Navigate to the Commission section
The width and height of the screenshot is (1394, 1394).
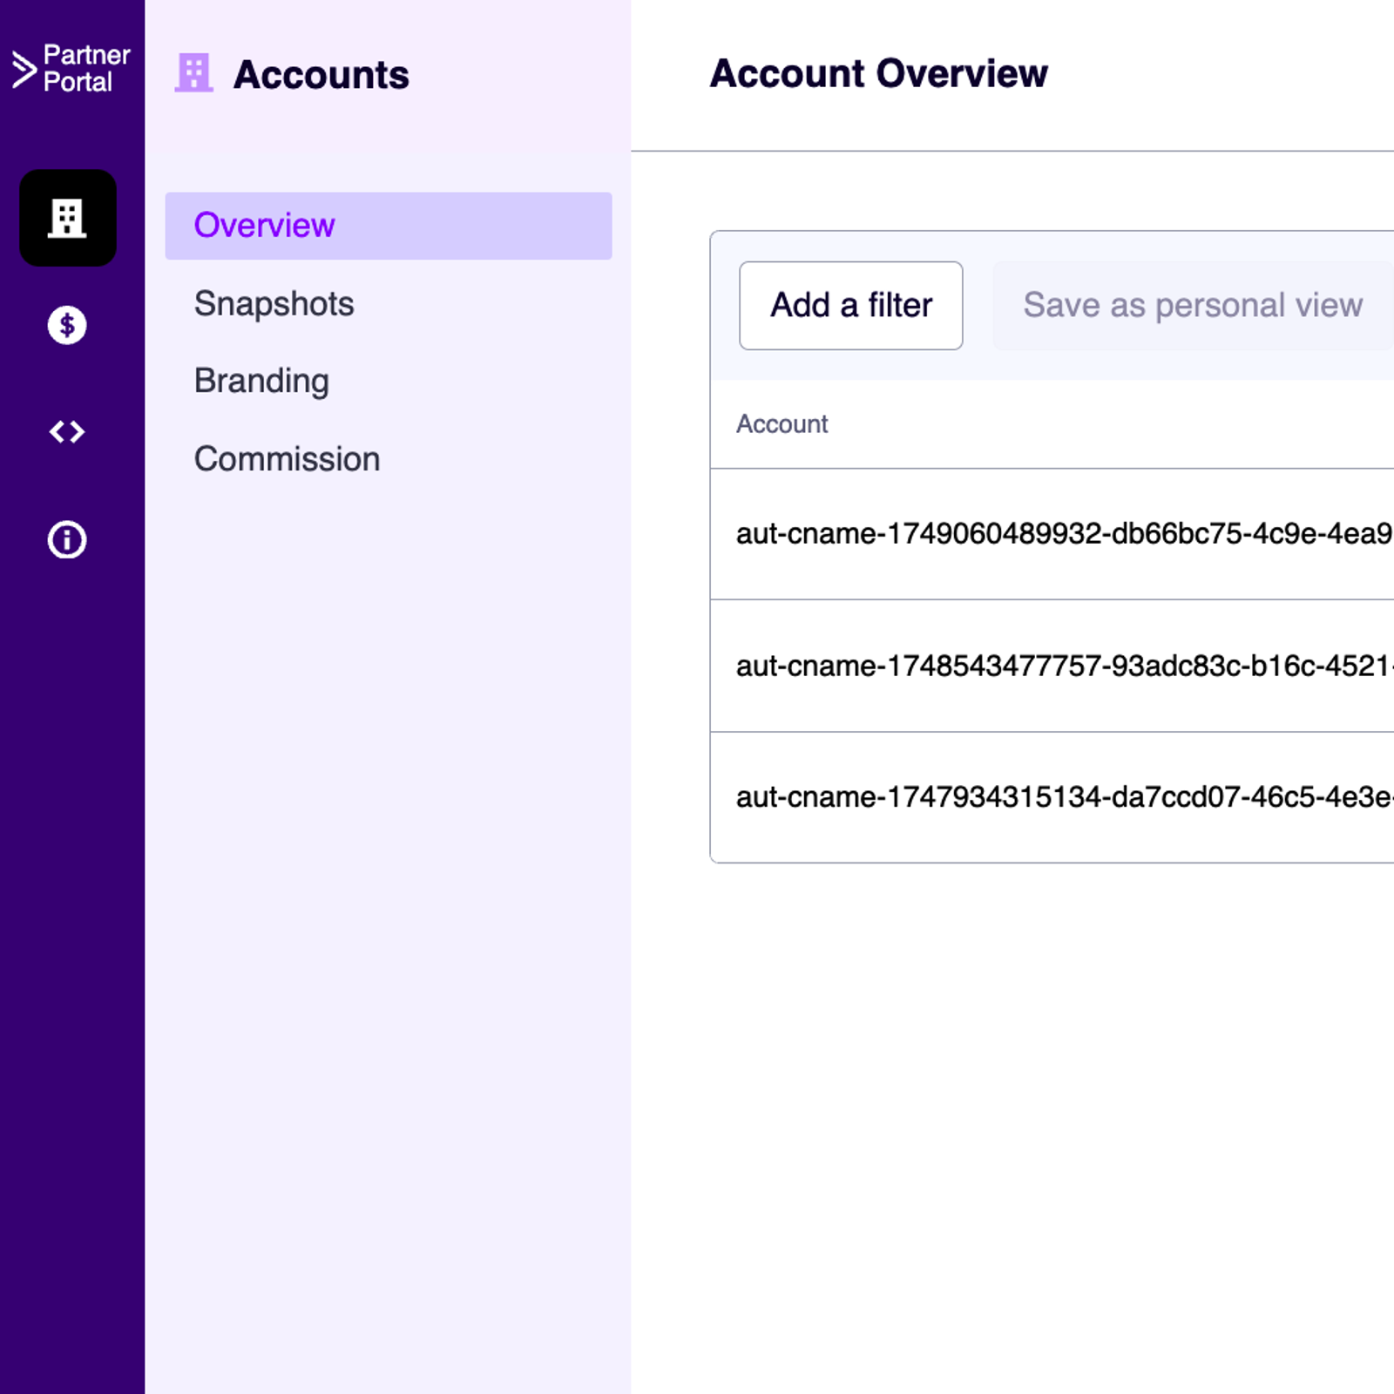point(287,459)
